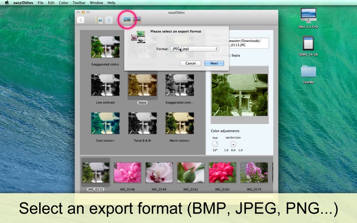The image size is (357, 223).
Task: Click the Sepia label under thumbnail
Action: [142, 103]
